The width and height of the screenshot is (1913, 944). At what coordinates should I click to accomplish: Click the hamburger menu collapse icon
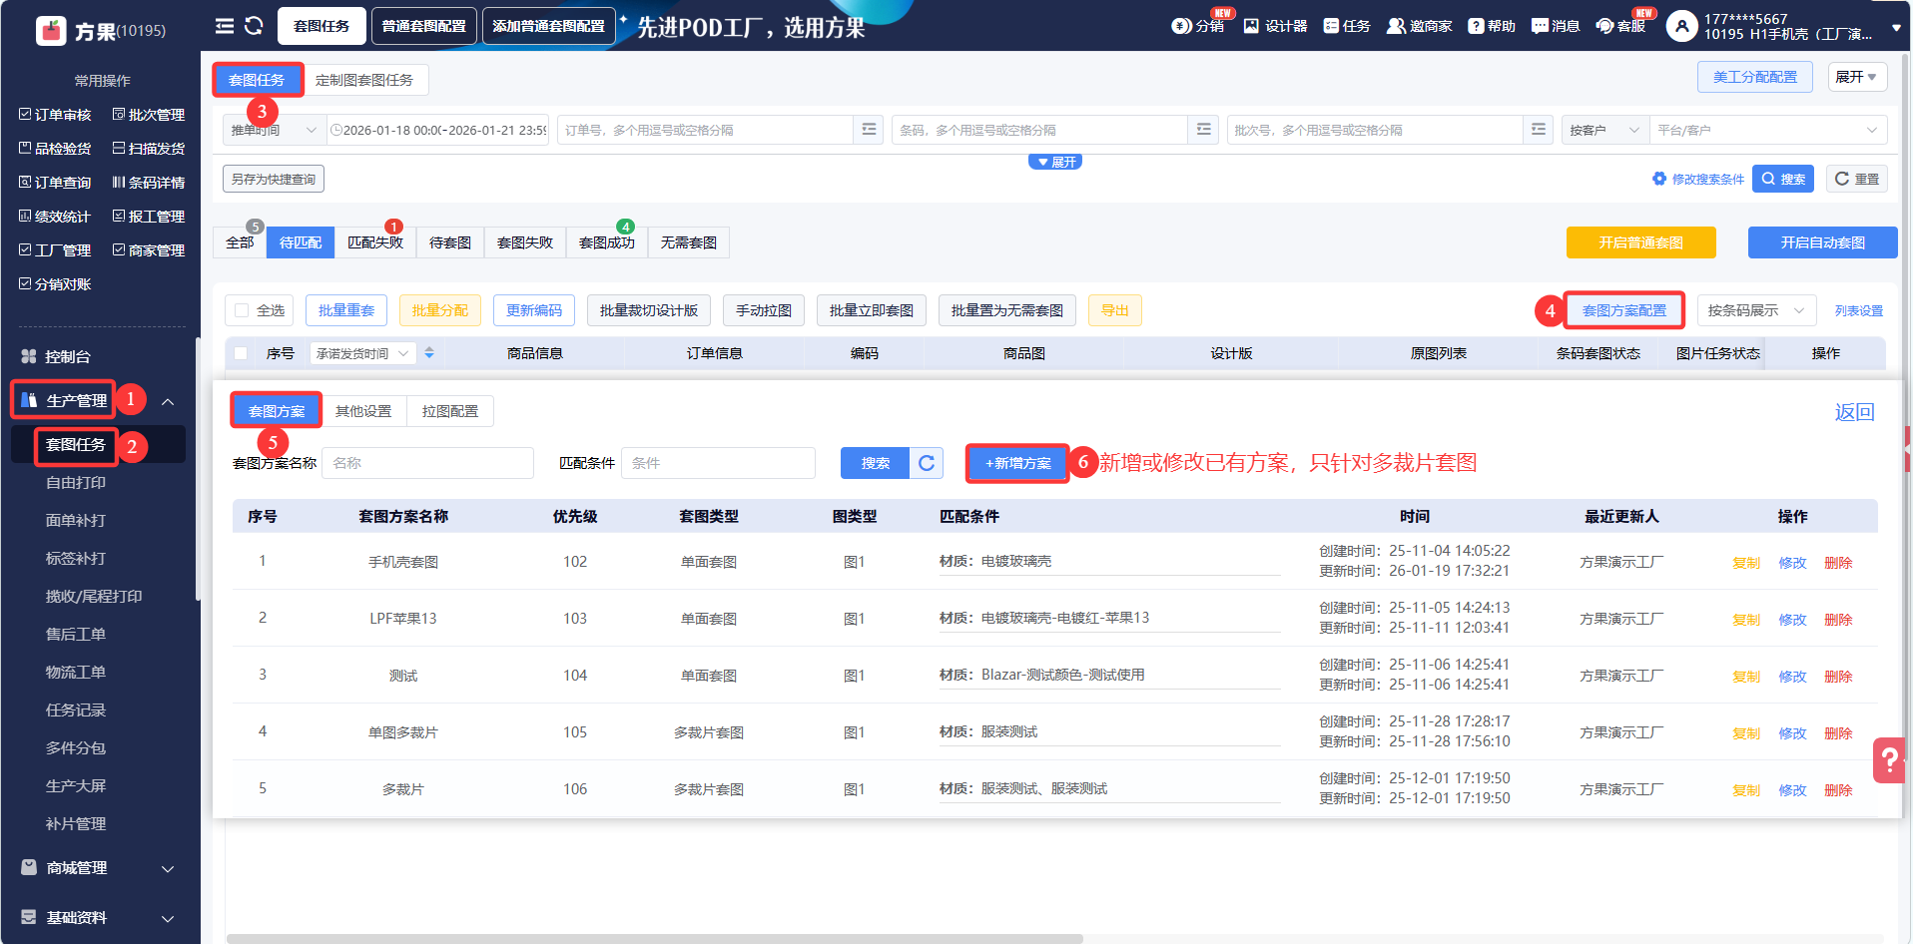pyautogui.click(x=225, y=26)
